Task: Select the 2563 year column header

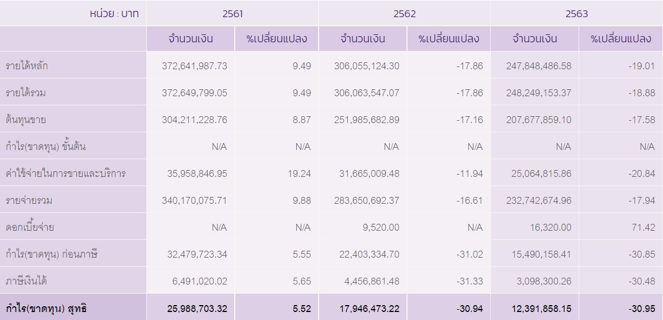Action: (577, 14)
